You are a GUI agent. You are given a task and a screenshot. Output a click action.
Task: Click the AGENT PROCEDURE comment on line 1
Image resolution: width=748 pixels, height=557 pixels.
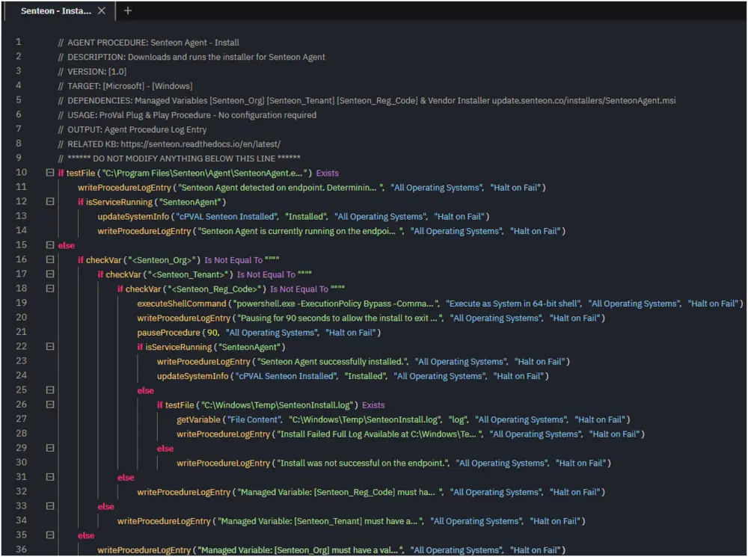coord(148,43)
